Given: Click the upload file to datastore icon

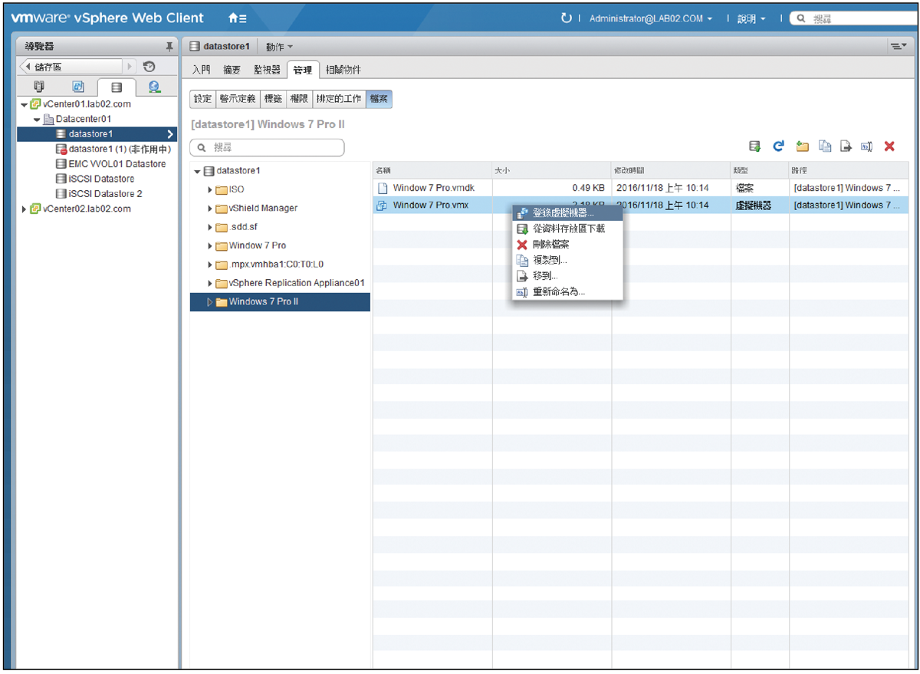Looking at the screenshot, I should click(x=755, y=146).
